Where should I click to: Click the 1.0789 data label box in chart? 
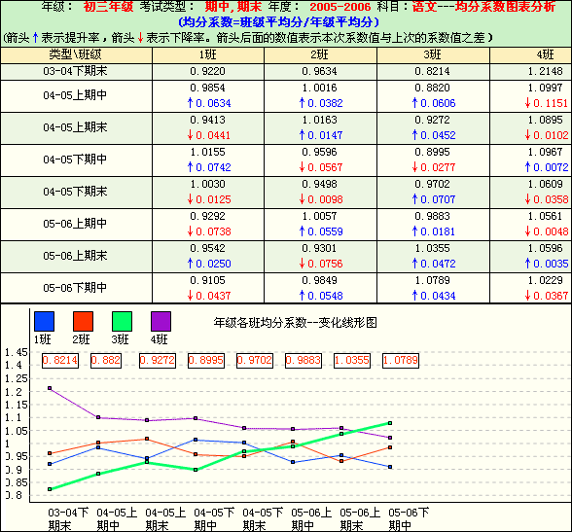pyautogui.click(x=401, y=361)
